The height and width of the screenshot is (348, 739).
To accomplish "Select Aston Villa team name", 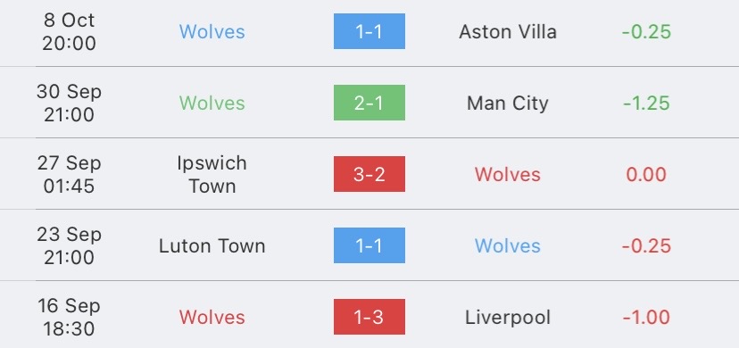I will tap(508, 31).
